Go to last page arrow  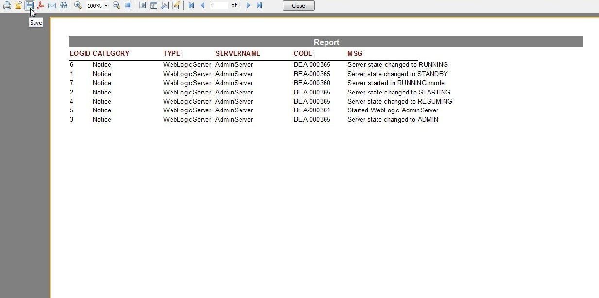(259, 6)
